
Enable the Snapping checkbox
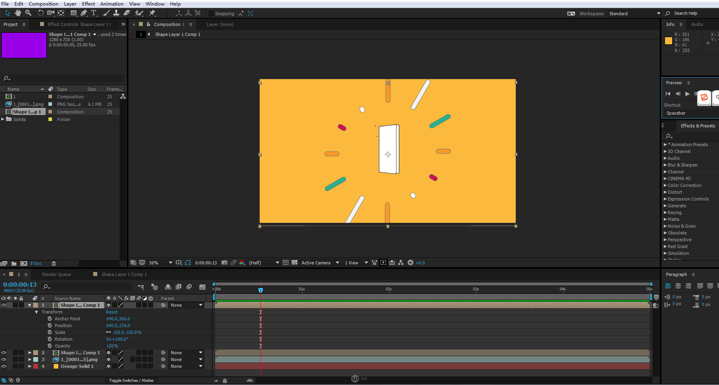(211, 14)
